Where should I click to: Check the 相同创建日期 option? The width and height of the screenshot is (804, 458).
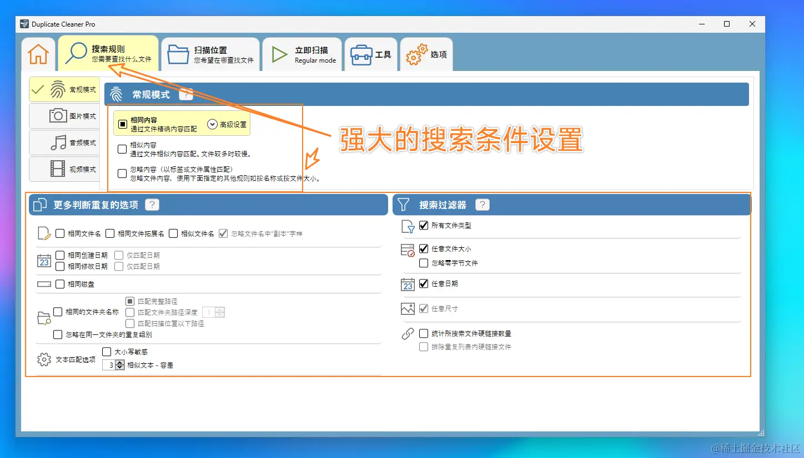click(x=60, y=255)
